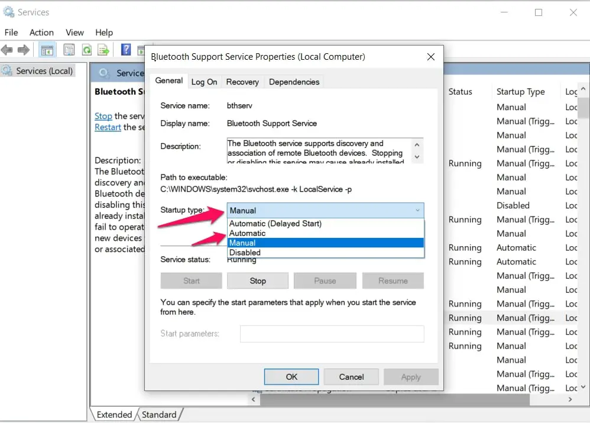The width and height of the screenshot is (590, 423).
Task: Click OK to confirm properties
Action: point(291,377)
